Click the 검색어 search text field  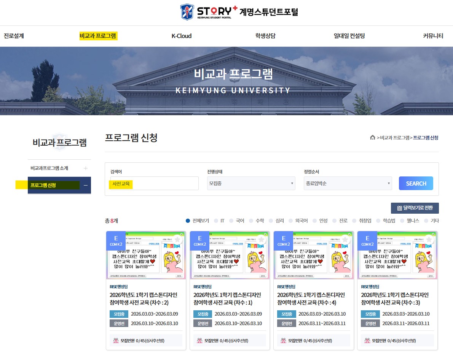154,183
